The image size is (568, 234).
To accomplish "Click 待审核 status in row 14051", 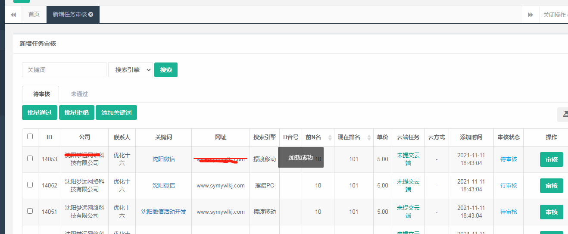I will pos(509,212).
